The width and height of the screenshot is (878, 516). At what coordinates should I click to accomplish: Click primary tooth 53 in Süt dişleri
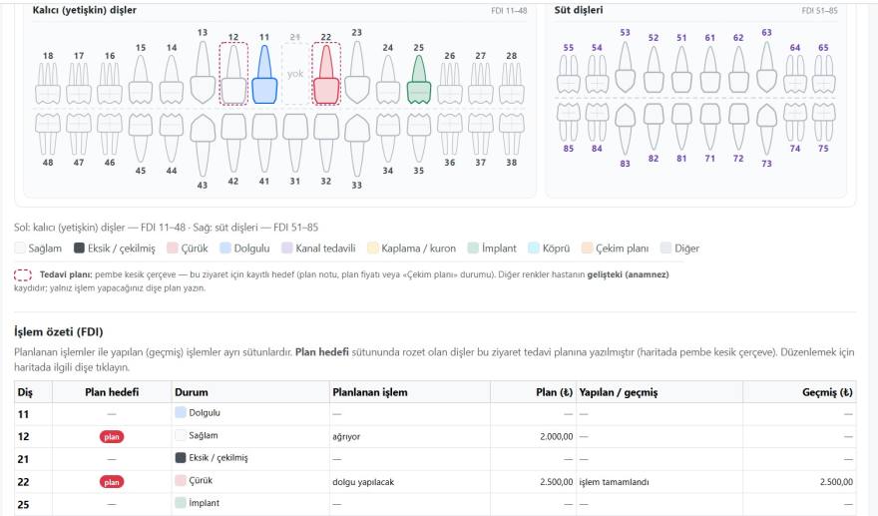(x=625, y=66)
